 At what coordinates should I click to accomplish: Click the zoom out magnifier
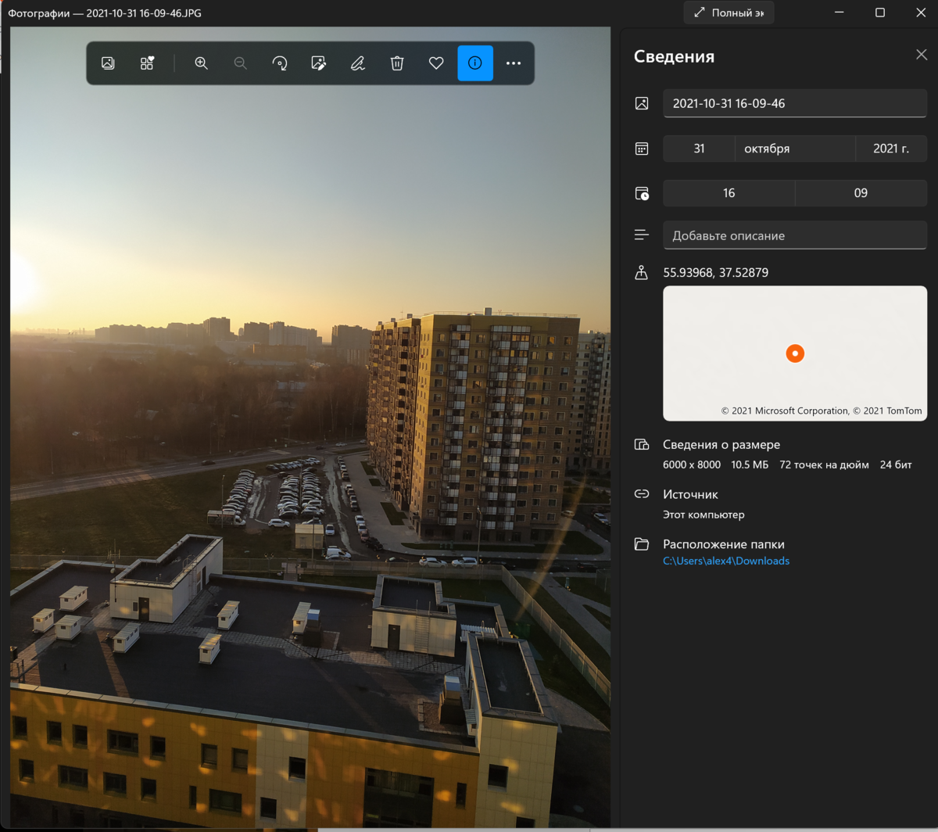click(241, 63)
